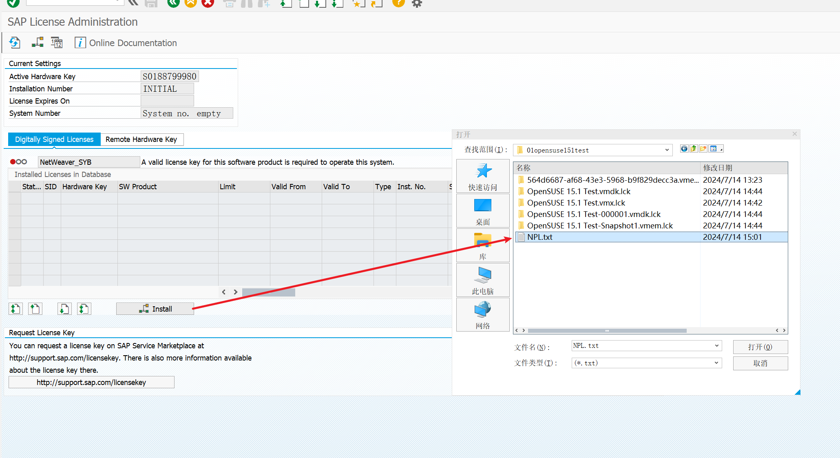Click the calendar icon in application toolbar
The width and height of the screenshot is (840, 458).
57,42
